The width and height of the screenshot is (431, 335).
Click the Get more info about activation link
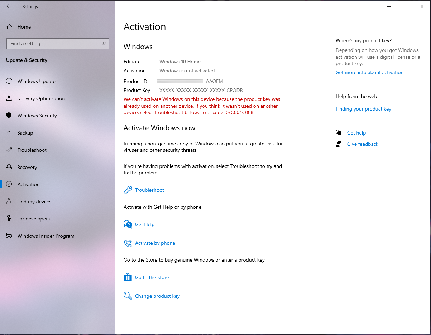point(369,72)
